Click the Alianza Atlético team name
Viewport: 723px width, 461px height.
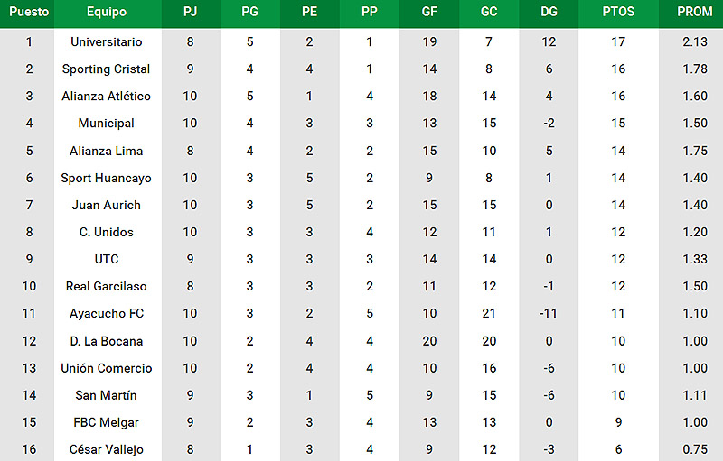pos(106,97)
